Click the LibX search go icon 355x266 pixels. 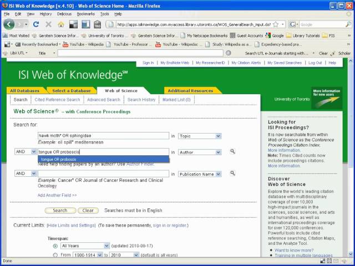coord(229,53)
